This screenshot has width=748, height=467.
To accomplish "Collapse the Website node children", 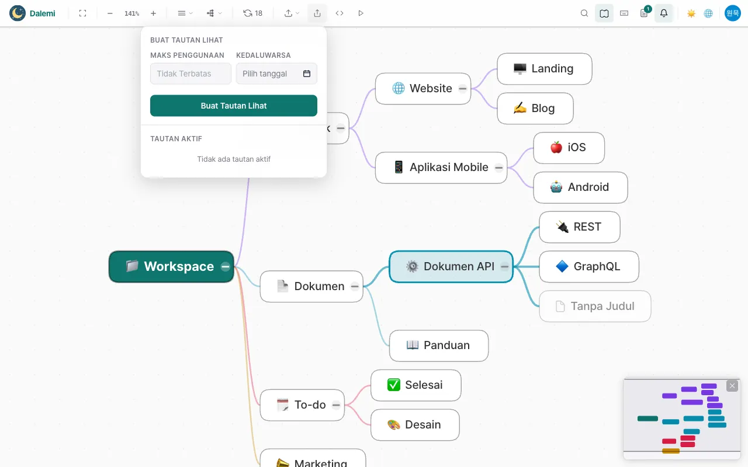I will coord(462,89).
